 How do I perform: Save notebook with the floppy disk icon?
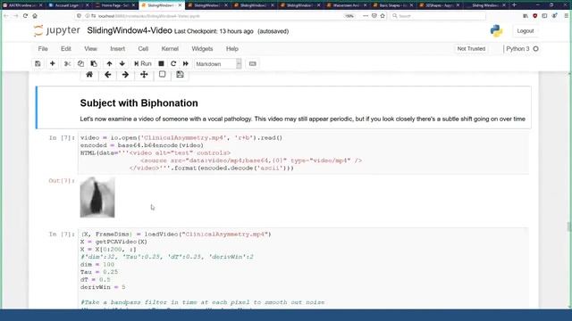click(x=38, y=63)
